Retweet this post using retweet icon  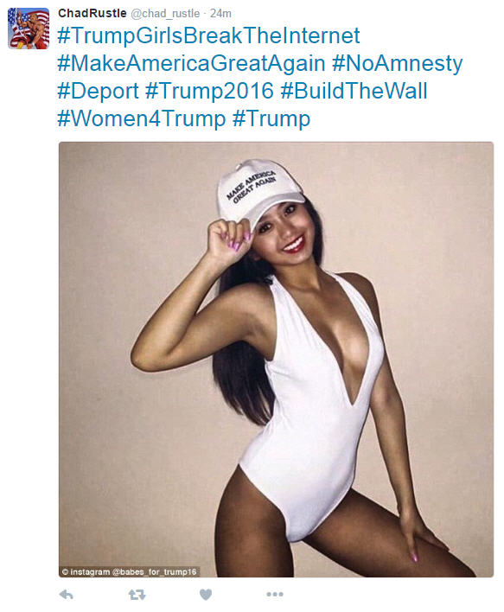coord(137,595)
